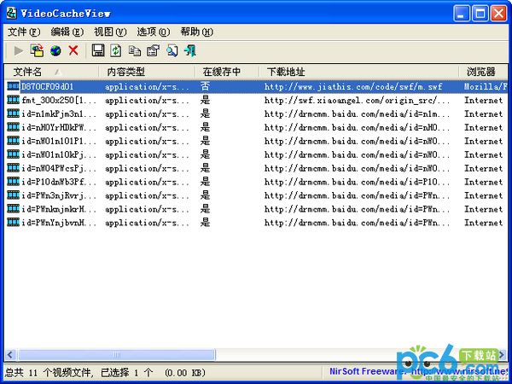Click the horizontal scrollbar left arrow
This screenshot has height=384, width=512.
pos(10,355)
